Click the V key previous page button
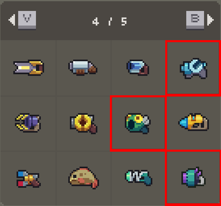 pyautogui.click(x=27, y=21)
